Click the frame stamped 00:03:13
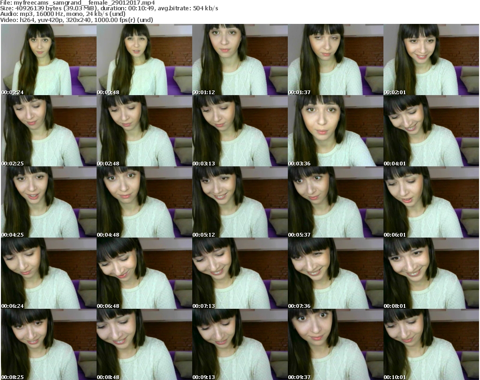Viewport: 480px width, 380px height. pos(240,131)
